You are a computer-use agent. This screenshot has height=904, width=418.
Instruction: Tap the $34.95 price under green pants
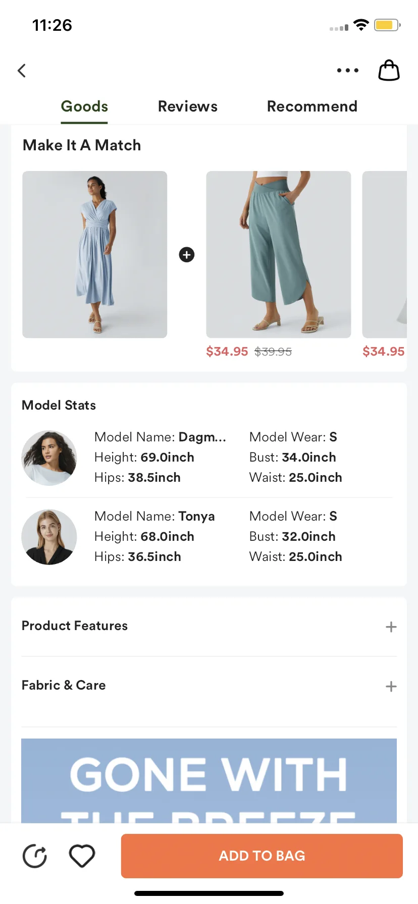(x=227, y=352)
